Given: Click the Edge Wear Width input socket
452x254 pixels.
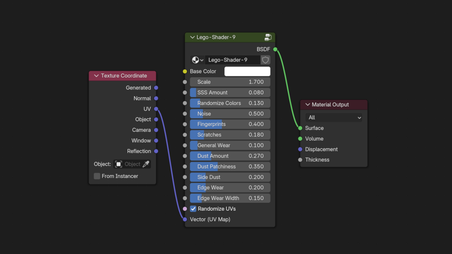Looking at the screenshot, I should click(185, 198).
